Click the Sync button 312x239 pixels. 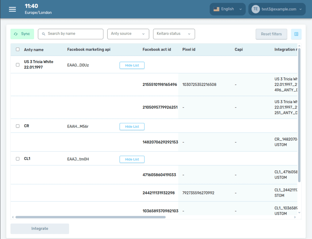[22, 34]
